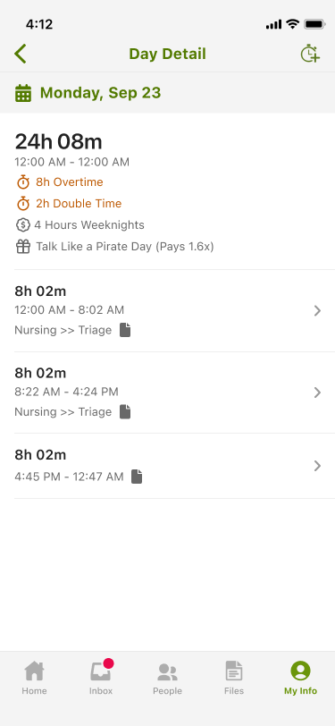
Task: Open the Inbox tab
Action: [101, 678]
